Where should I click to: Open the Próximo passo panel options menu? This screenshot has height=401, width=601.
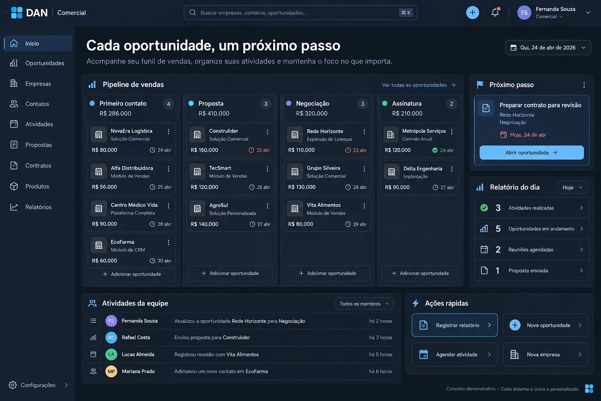pyautogui.click(x=584, y=85)
